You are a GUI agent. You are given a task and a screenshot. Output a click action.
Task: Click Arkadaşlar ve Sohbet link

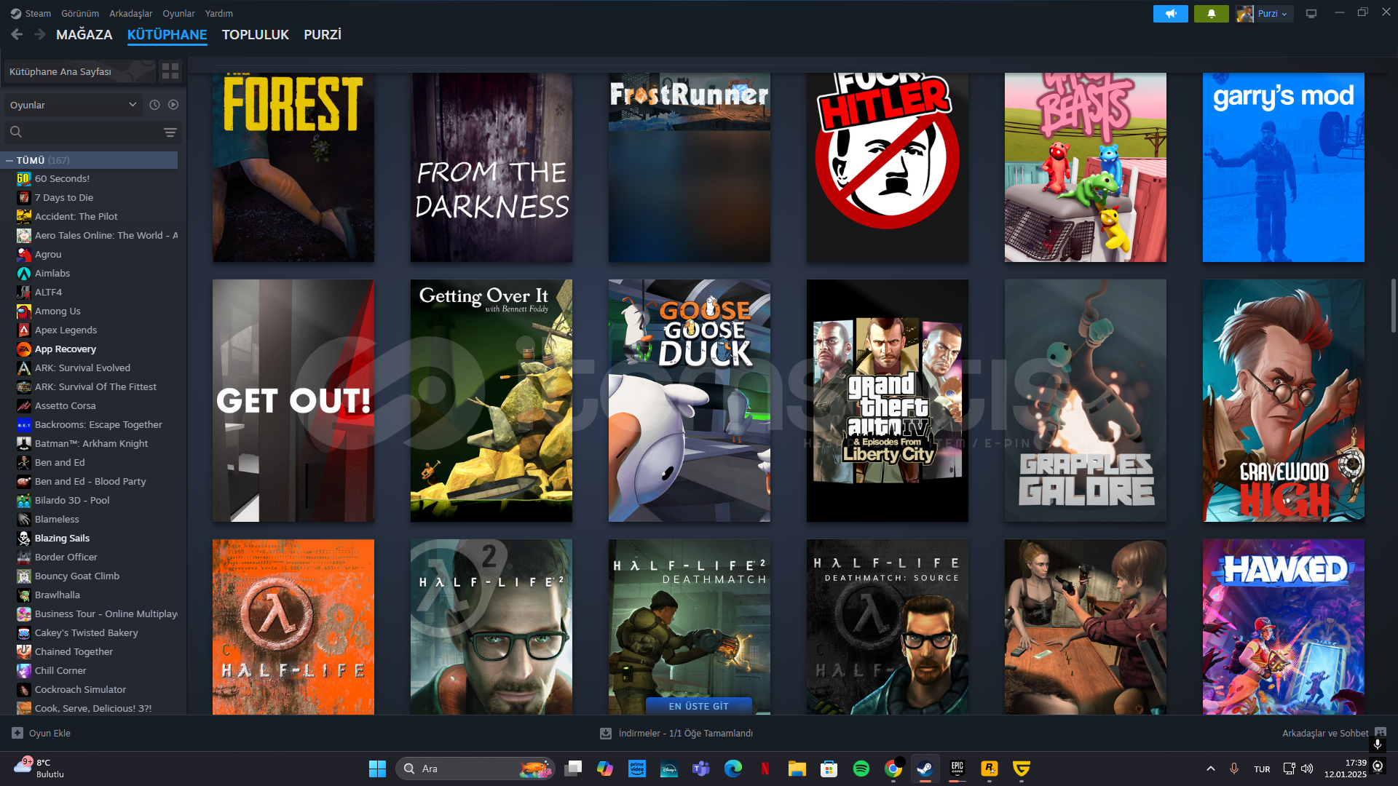click(1325, 733)
